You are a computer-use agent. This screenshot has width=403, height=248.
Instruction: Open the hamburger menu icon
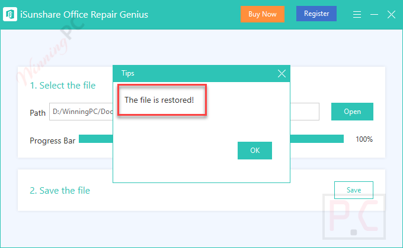pyautogui.click(x=357, y=15)
